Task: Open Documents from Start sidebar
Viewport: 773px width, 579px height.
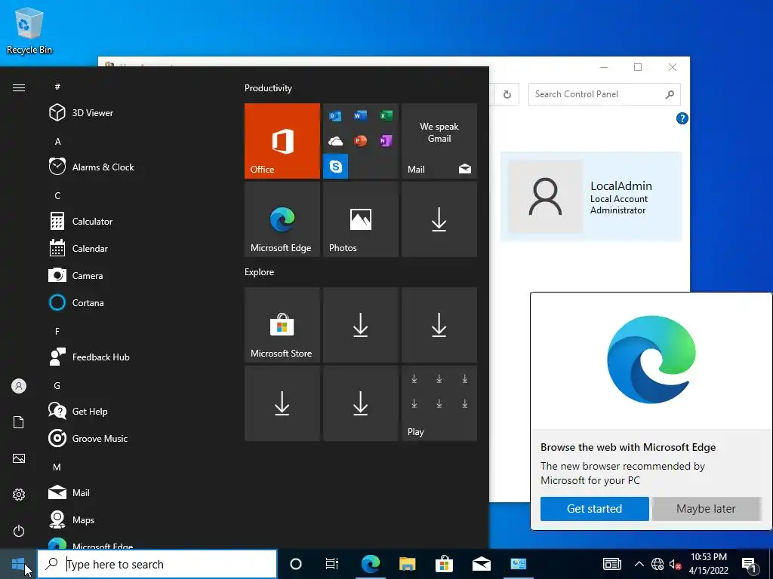Action: [19, 422]
